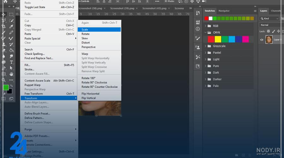Select the Type tool
The width and height of the screenshot is (284, 158).
click(x=11, y=62)
